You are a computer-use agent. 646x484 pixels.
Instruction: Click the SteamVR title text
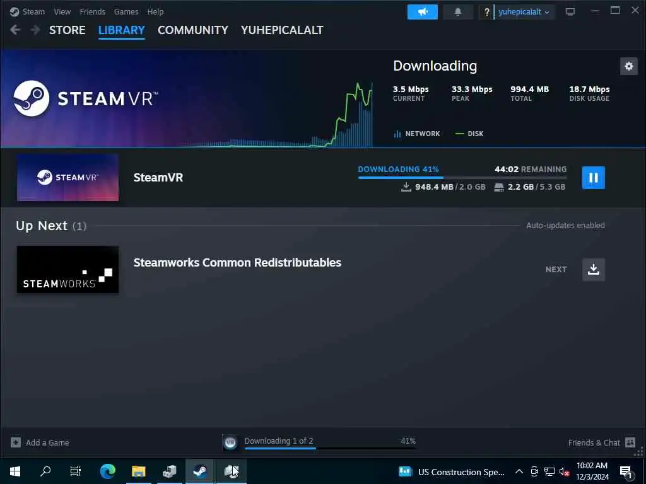click(x=158, y=177)
